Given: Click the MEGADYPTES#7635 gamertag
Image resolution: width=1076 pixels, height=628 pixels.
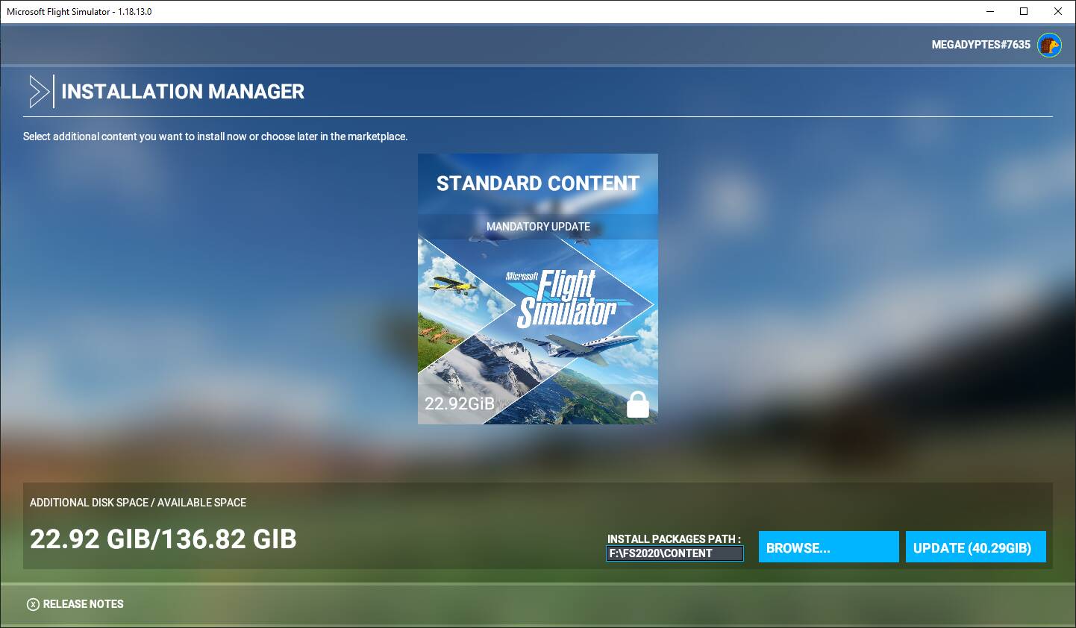Looking at the screenshot, I should coord(980,45).
